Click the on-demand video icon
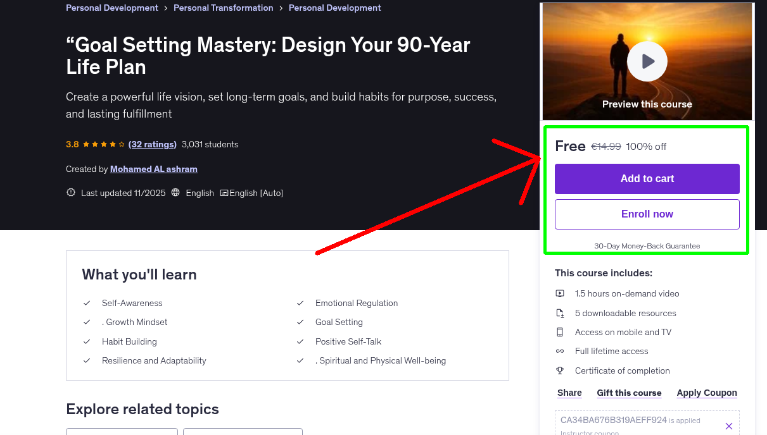 pyautogui.click(x=560, y=293)
